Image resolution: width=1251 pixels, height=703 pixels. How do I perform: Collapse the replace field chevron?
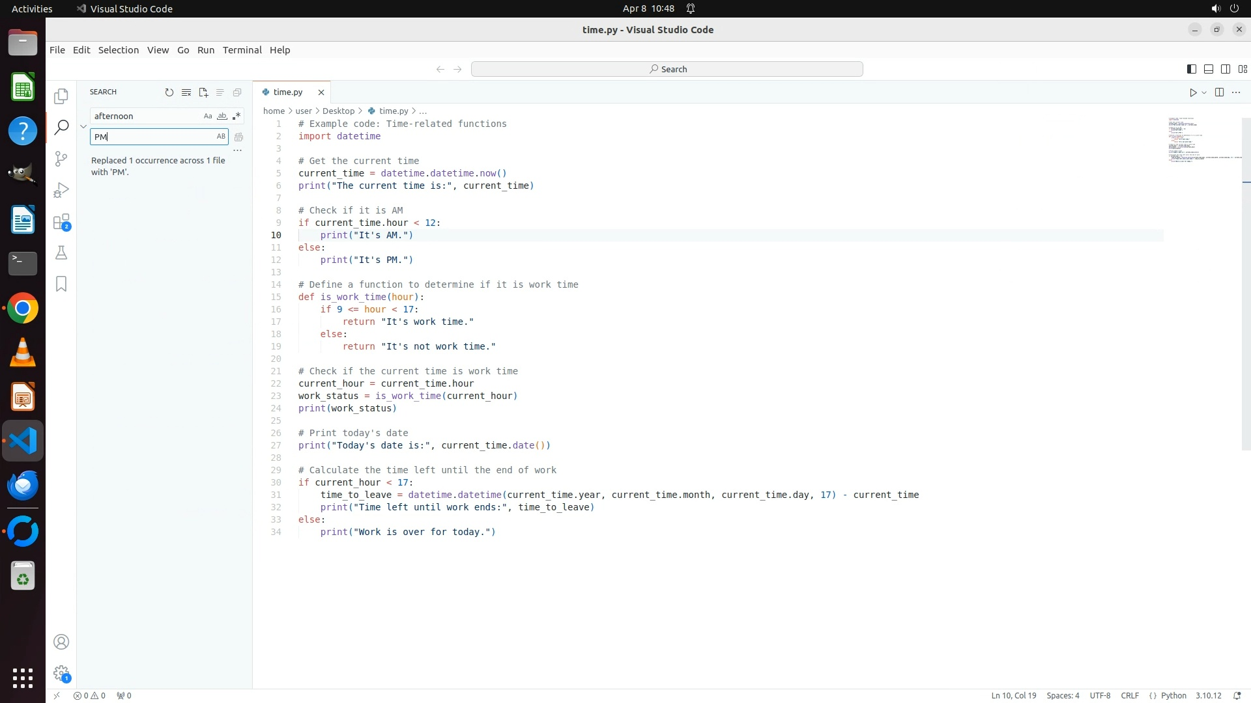coord(83,126)
